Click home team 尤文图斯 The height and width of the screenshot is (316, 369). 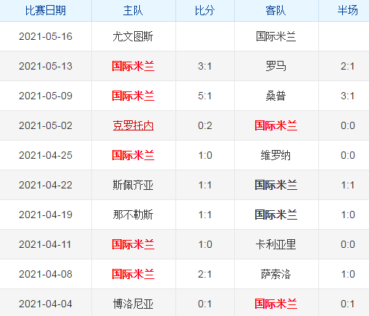[x=133, y=36]
